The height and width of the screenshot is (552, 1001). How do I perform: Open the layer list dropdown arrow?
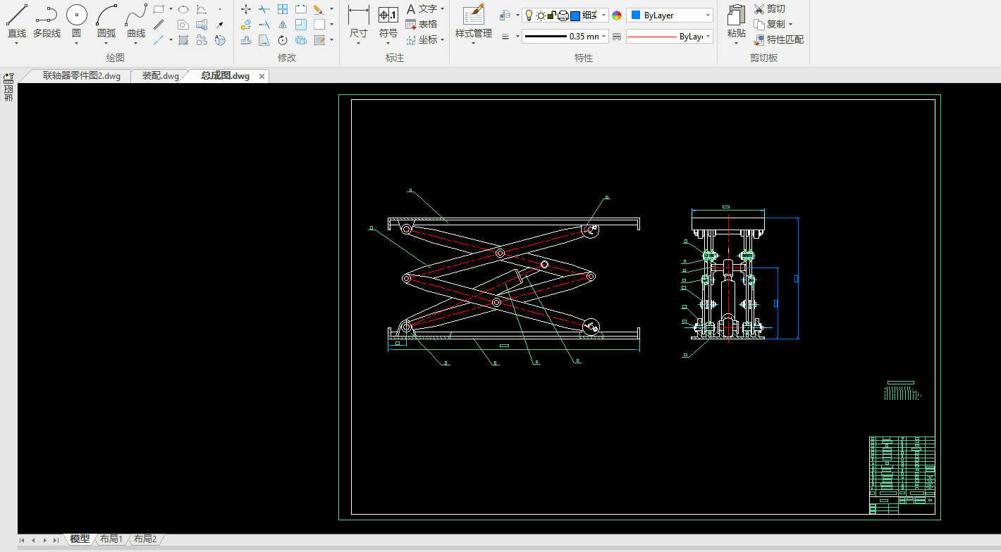(604, 15)
